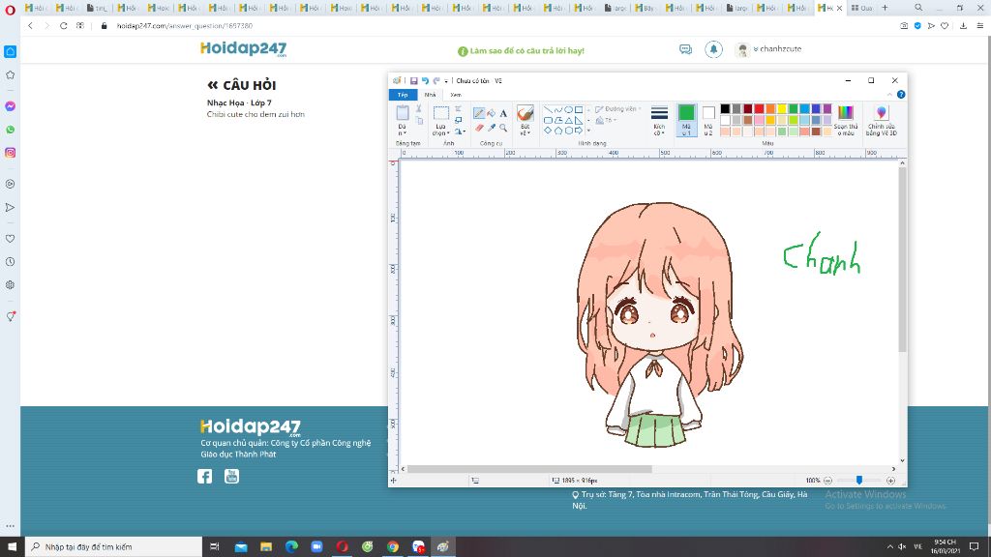Image resolution: width=991 pixels, height=557 pixels.
Task: Click the Cut scissors icon in Paint
Action: pos(418,109)
